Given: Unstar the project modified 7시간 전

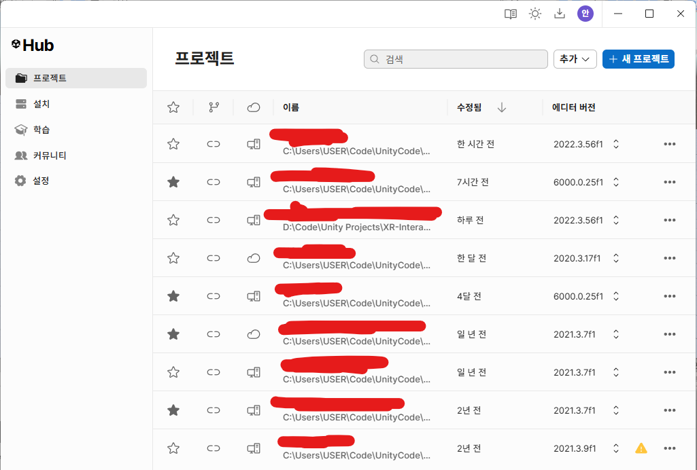Looking at the screenshot, I should tap(173, 182).
